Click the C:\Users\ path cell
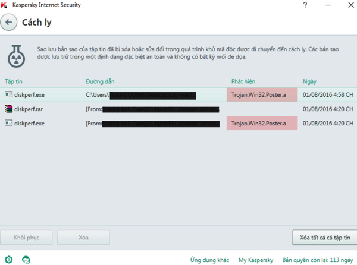 pos(140,95)
